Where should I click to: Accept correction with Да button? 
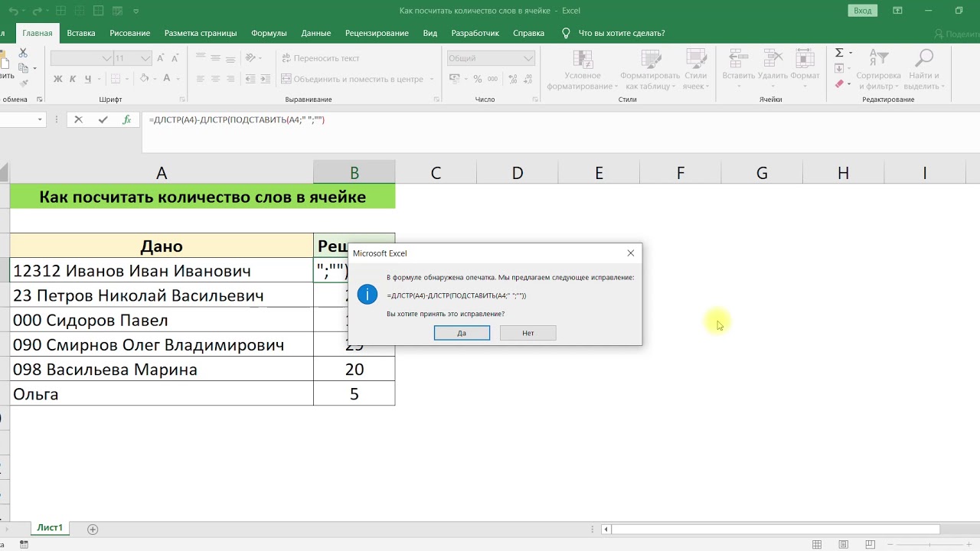[462, 333]
